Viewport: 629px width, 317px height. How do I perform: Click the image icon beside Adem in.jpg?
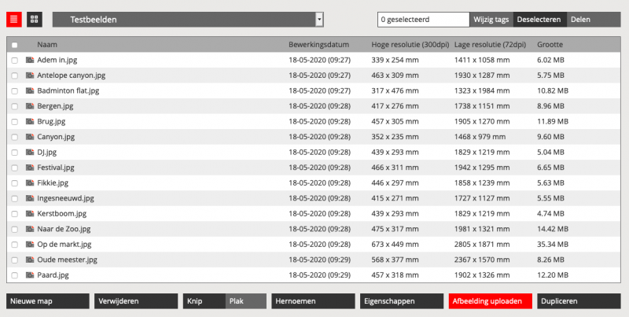pos(30,60)
